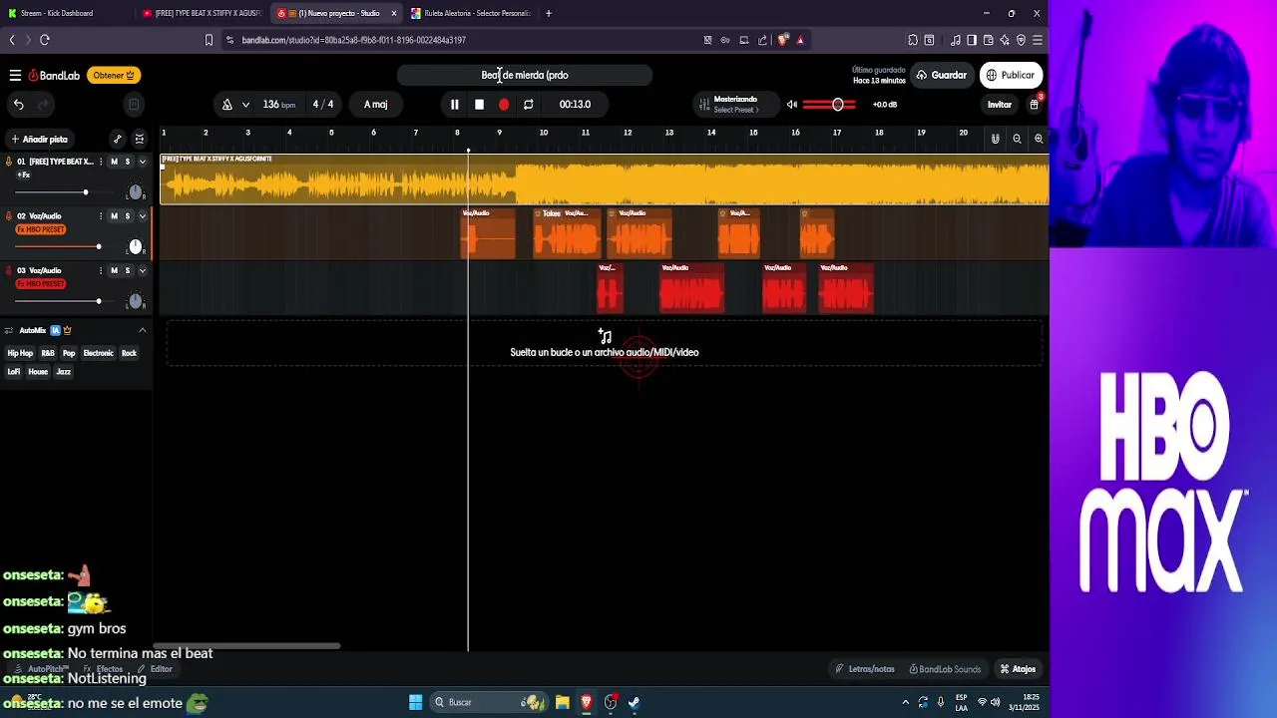Screen dimensions: 1277x718
Task: Open Atajos shortcuts button
Action: [1018, 669]
